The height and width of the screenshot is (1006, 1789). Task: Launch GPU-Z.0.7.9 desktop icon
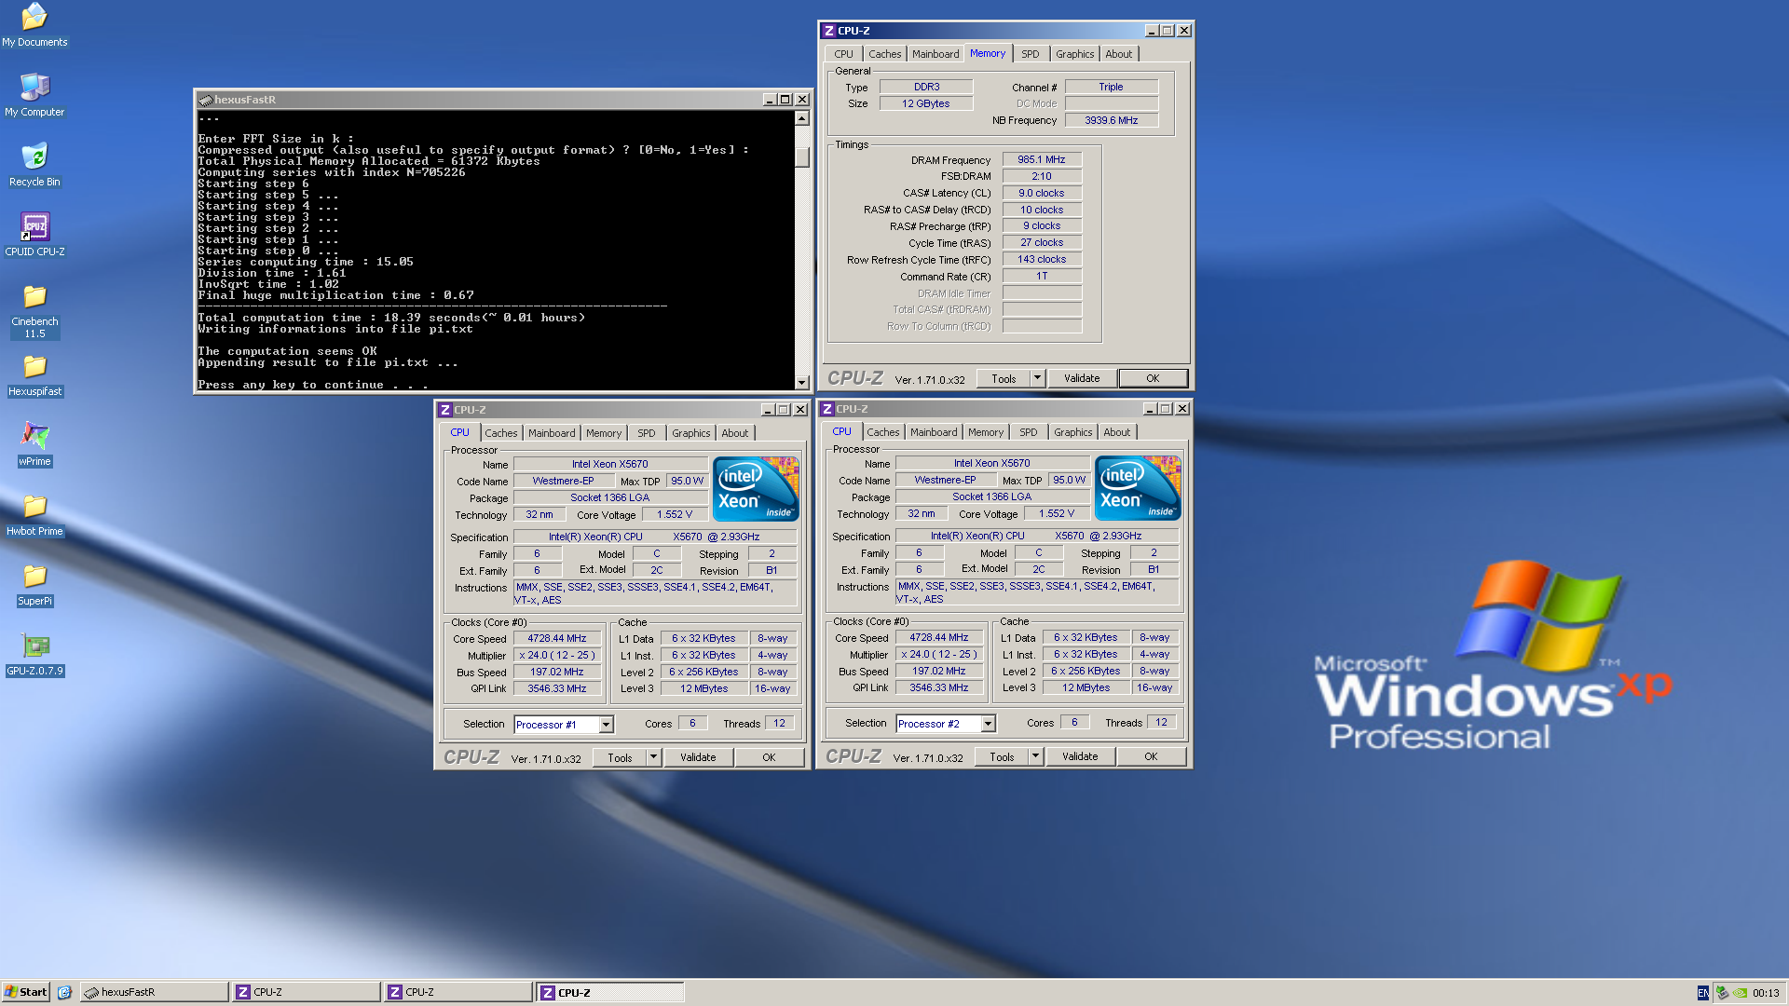click(x=34, y=655)
